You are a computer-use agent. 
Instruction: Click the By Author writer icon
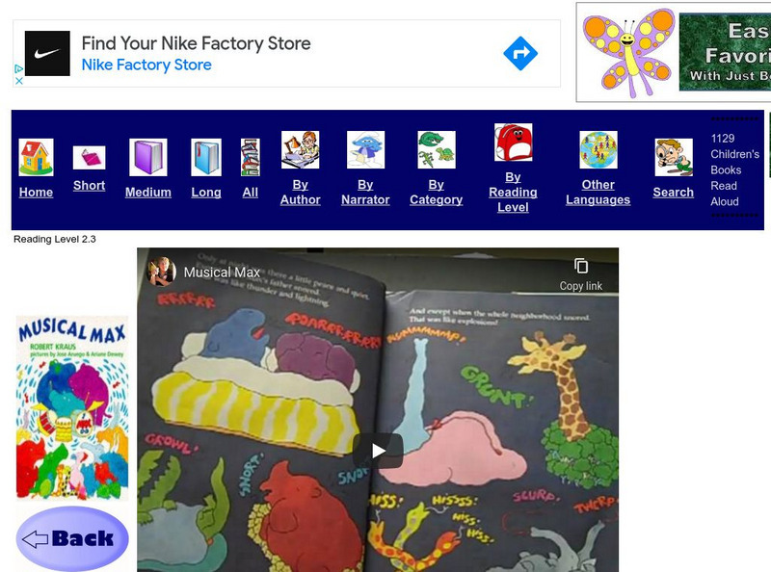300,150
